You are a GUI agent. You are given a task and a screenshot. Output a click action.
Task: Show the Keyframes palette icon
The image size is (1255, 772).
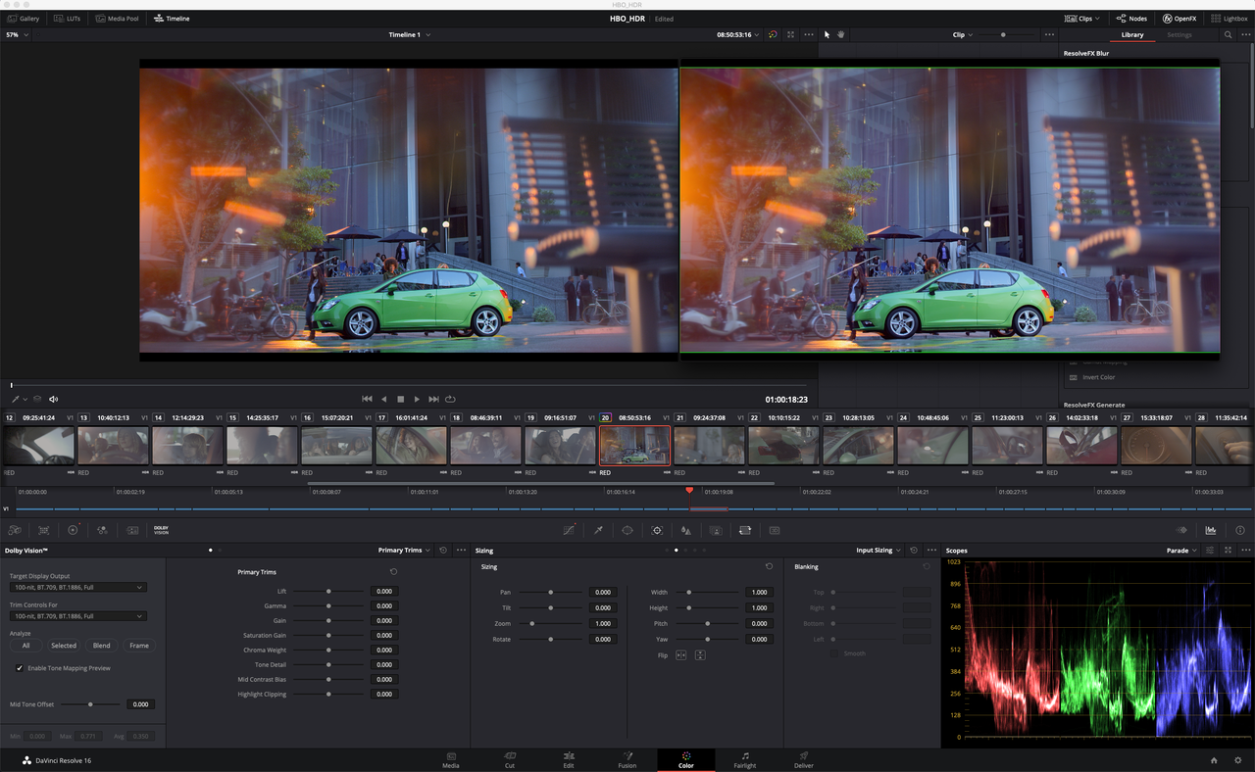[x=1181, y=530]
